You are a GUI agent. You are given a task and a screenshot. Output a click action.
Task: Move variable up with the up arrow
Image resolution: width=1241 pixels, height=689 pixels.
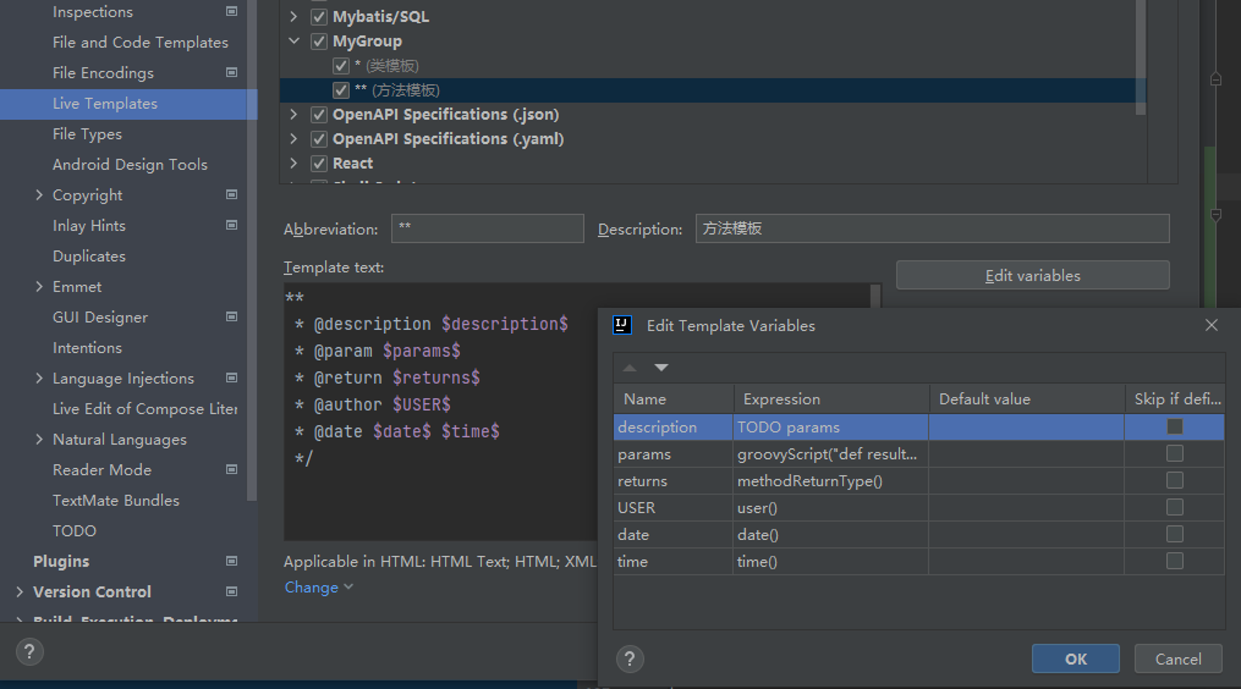[630, 368]
